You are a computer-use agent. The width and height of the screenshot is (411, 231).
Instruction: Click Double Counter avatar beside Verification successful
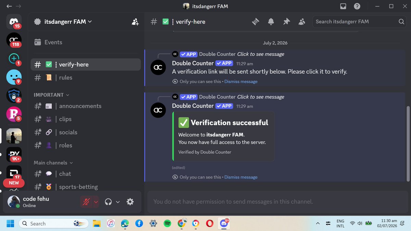158,110
